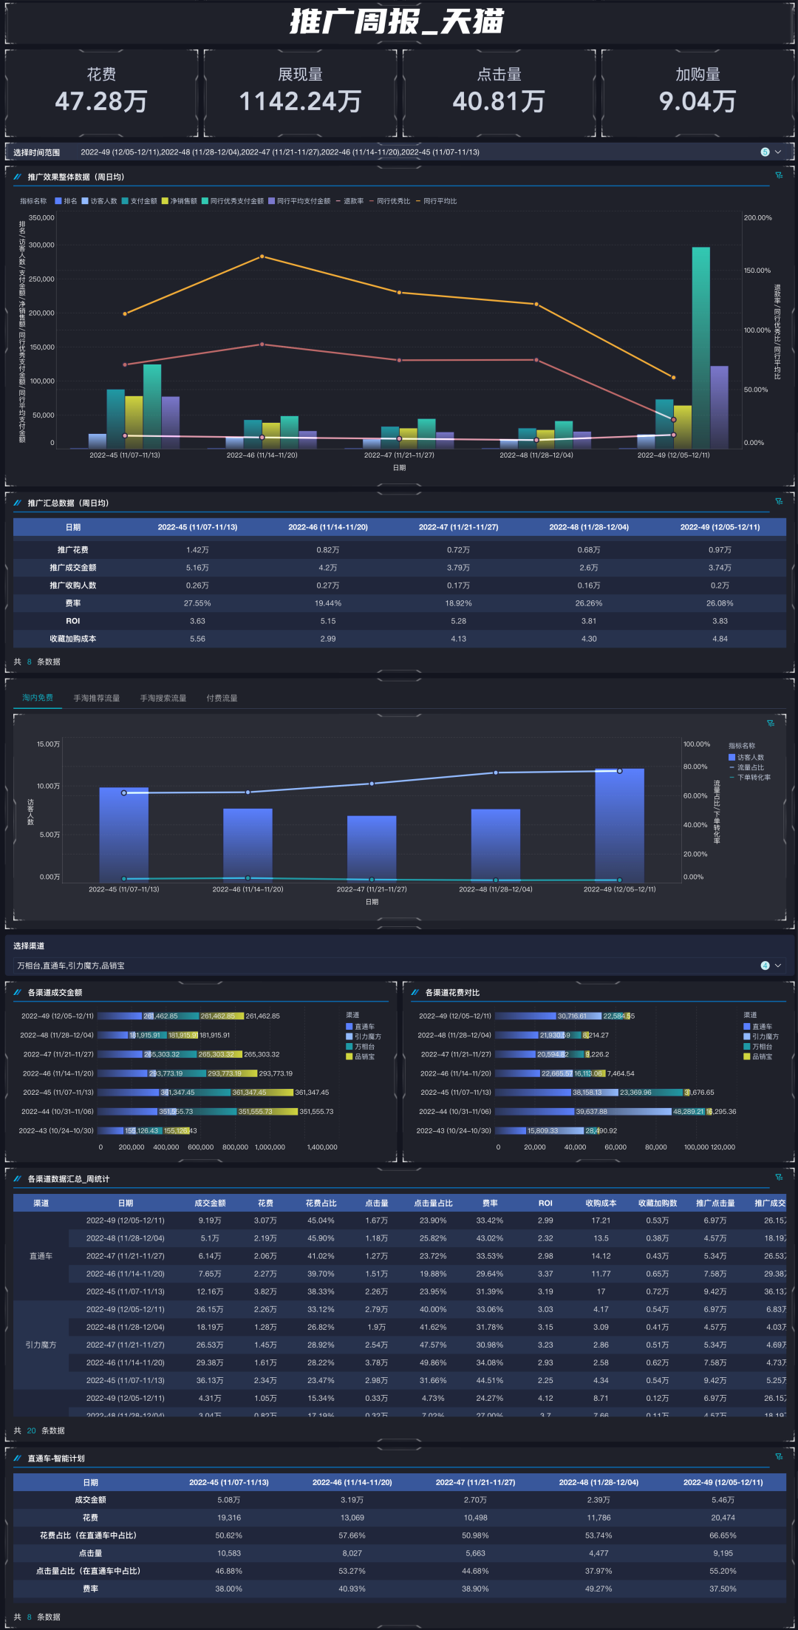Click the 66.65% cell in 直通车-智能计划 table

[723, 1535]
